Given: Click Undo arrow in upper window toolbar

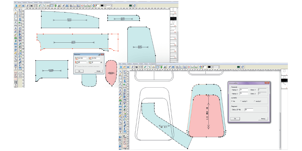Looking at the screenshot, I should coord(40,5).
